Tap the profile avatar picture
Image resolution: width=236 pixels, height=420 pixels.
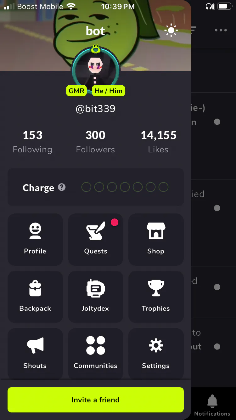point(95,70)
